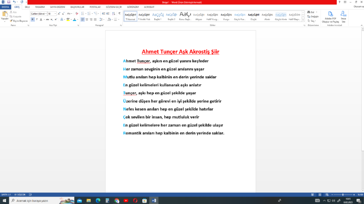
Task: Show paragraph marks with pilcrow icon
Action: click(119, 14)
